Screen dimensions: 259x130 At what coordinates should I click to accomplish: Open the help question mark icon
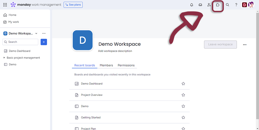click(x=236, y=5)
